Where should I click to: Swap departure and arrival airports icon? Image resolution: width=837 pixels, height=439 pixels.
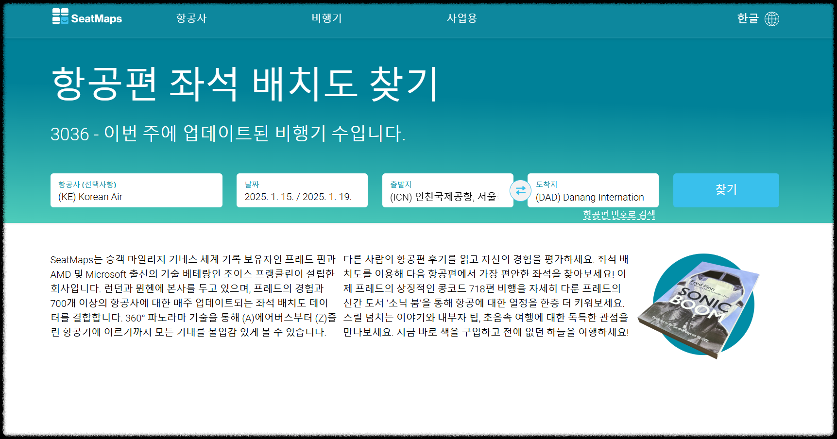[520, 190]
